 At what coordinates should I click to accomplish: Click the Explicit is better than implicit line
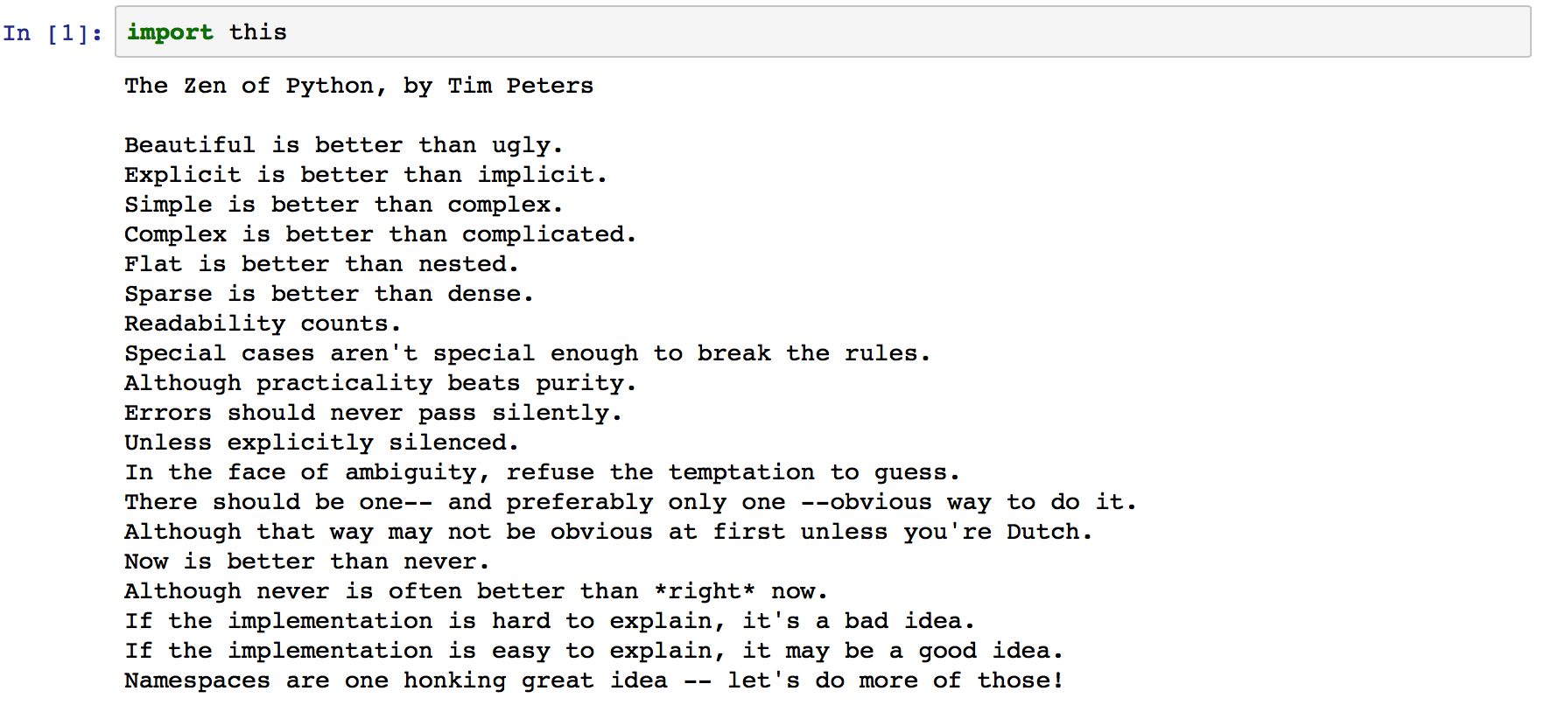[x=365, y=175]
